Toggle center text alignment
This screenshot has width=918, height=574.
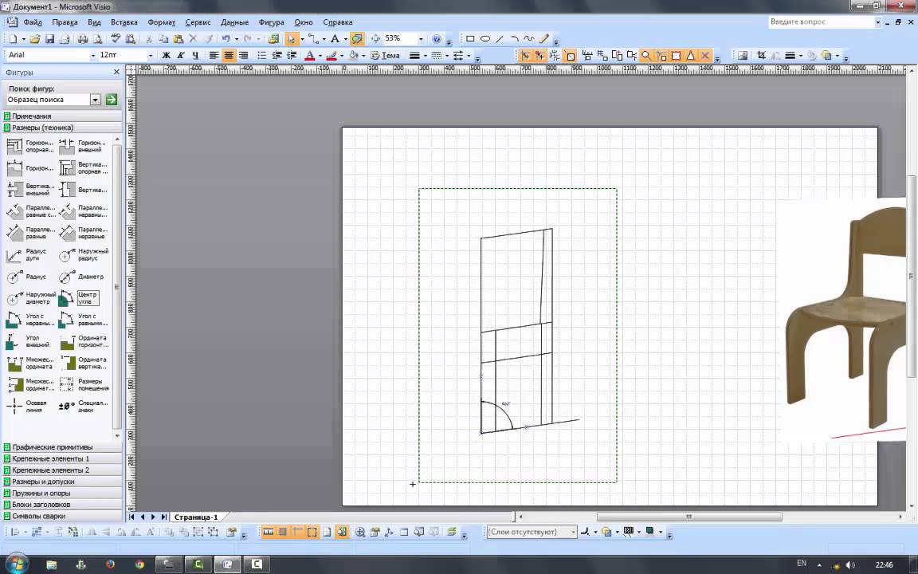tap(229, 55)
